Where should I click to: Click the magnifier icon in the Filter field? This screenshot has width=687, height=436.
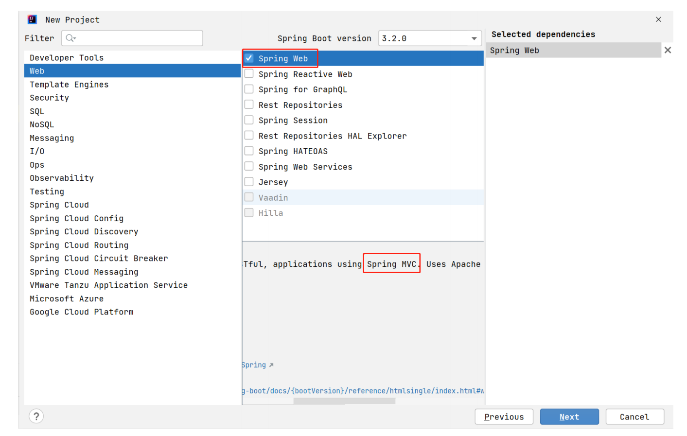69,38
